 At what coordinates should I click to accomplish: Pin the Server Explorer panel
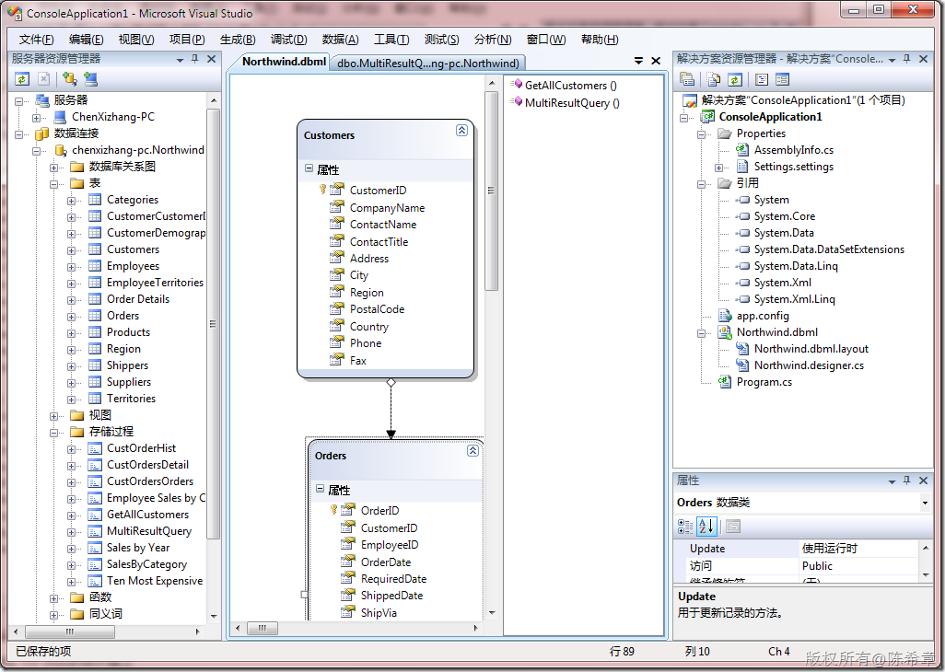tap(194, 59)
